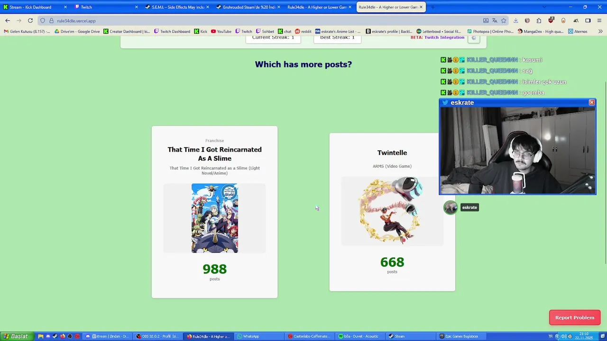Viewport: 607px width, 341px height.
Task: Choose the That Time I Got Reincarnated card
Action: click(214, 212)
